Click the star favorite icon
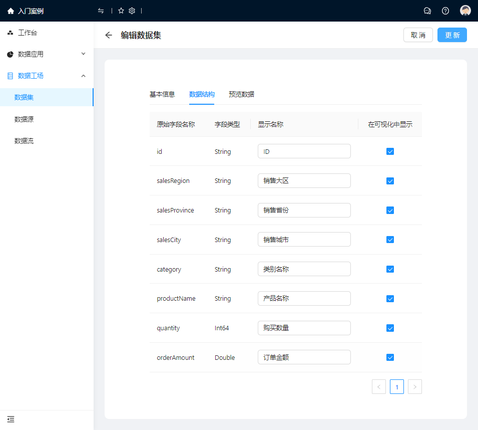Screen dimensions: 478x430 coord(121,11)
